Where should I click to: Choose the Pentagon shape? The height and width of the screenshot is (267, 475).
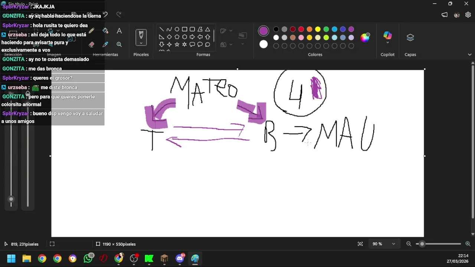[x=177, y=37]
